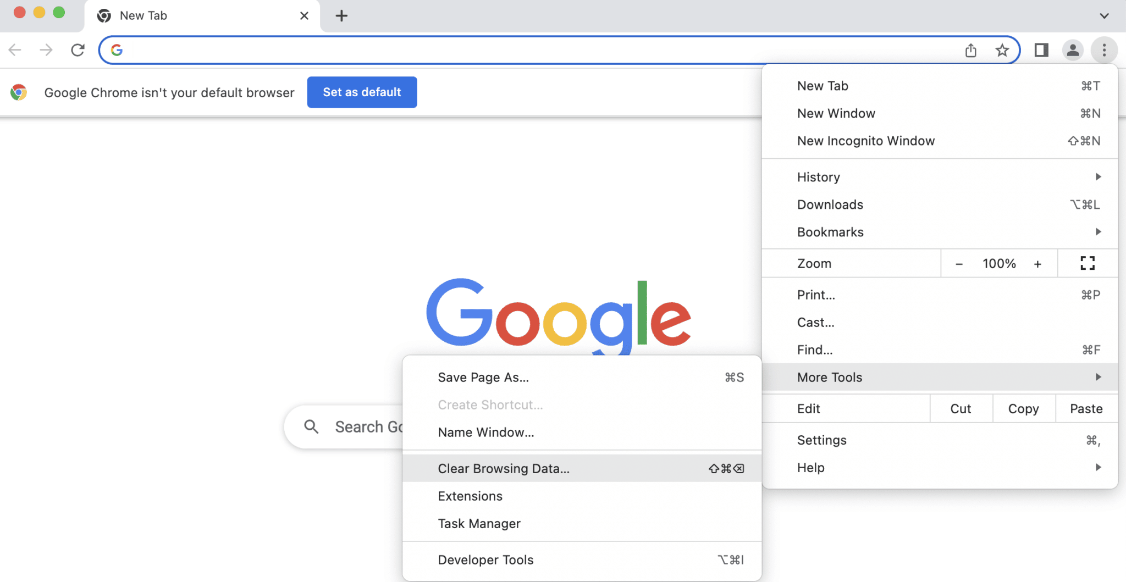Open a new tab with plus icon
This screenshot has height=582, width=1126.
pos(341,16)
